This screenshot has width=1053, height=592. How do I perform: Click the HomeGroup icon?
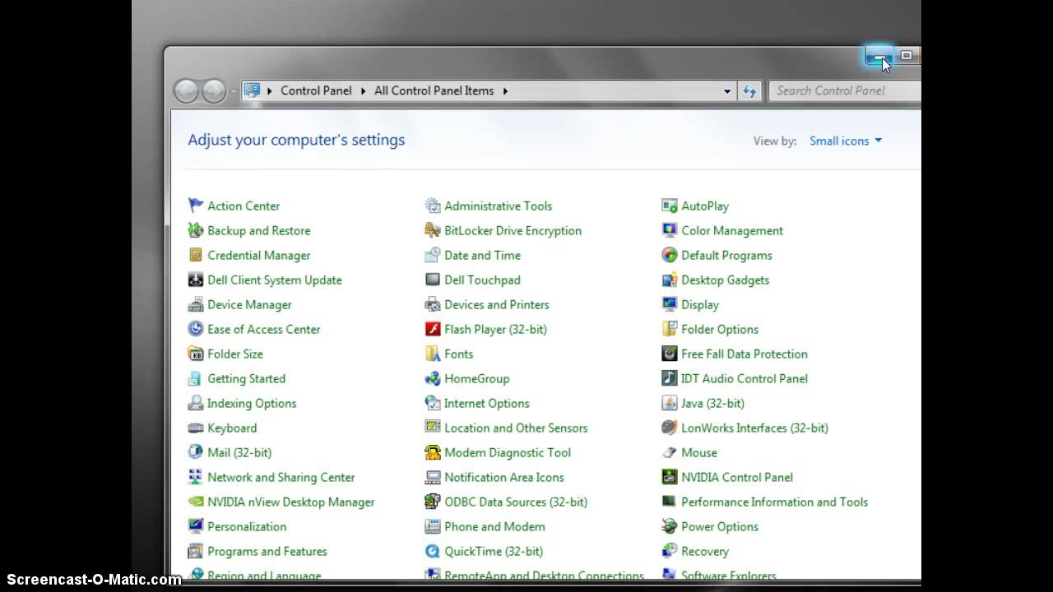tap(432, 378)
